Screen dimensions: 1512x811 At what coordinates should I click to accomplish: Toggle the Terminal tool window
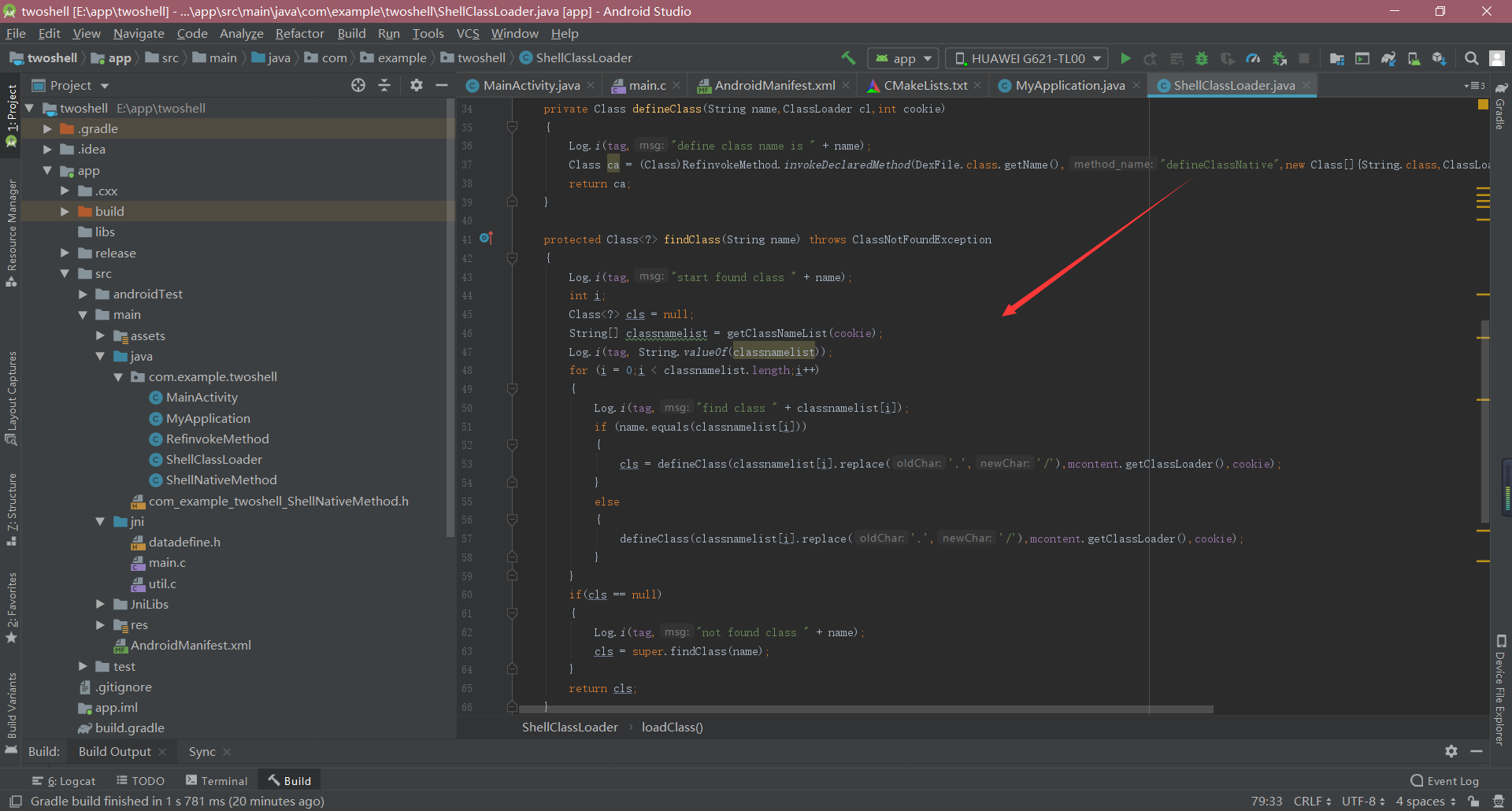[x=217, y=781]
